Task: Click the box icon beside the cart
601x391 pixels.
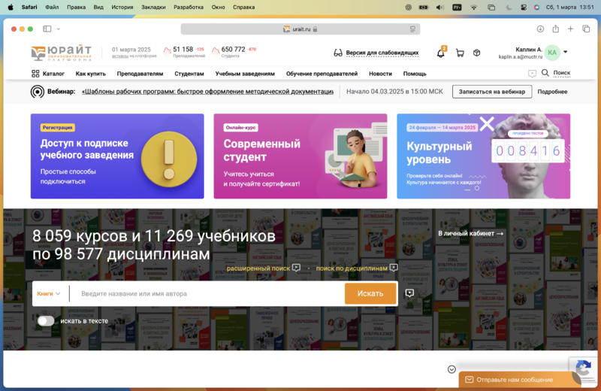Action: tap(477, 53)
